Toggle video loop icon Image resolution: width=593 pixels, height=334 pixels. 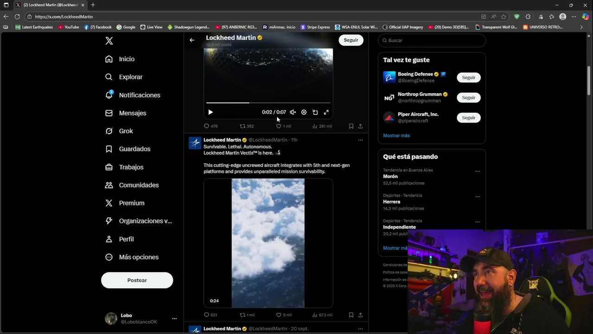click(315, 112)
